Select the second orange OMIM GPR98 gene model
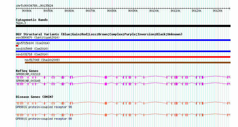Viewport: 238px width, 127px height. [123, 115]
